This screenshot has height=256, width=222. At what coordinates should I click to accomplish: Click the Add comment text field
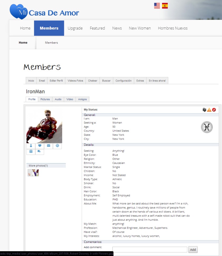point(150,250)
